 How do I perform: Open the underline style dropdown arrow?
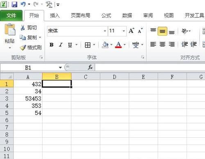(77, 45)
